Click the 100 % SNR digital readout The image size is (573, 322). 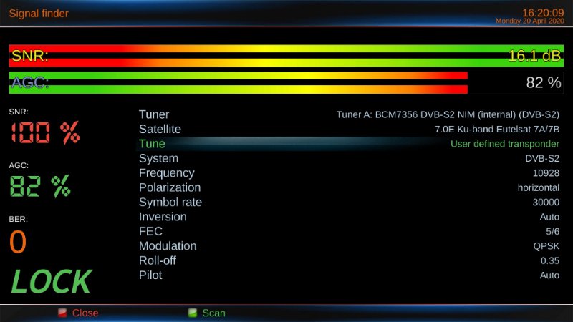tap(44, 132)
